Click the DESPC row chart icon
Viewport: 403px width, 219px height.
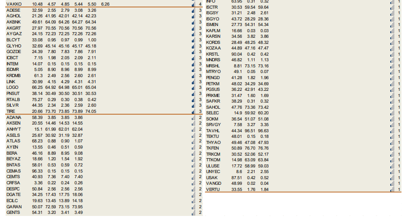193,189
